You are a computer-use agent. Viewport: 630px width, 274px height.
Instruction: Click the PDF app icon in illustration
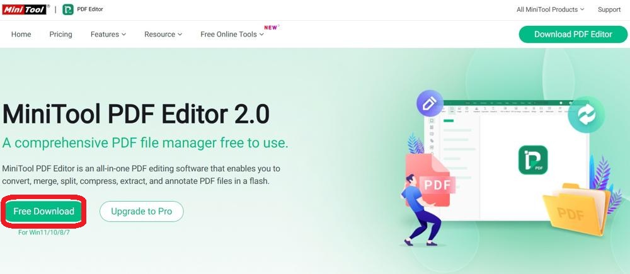533,160
